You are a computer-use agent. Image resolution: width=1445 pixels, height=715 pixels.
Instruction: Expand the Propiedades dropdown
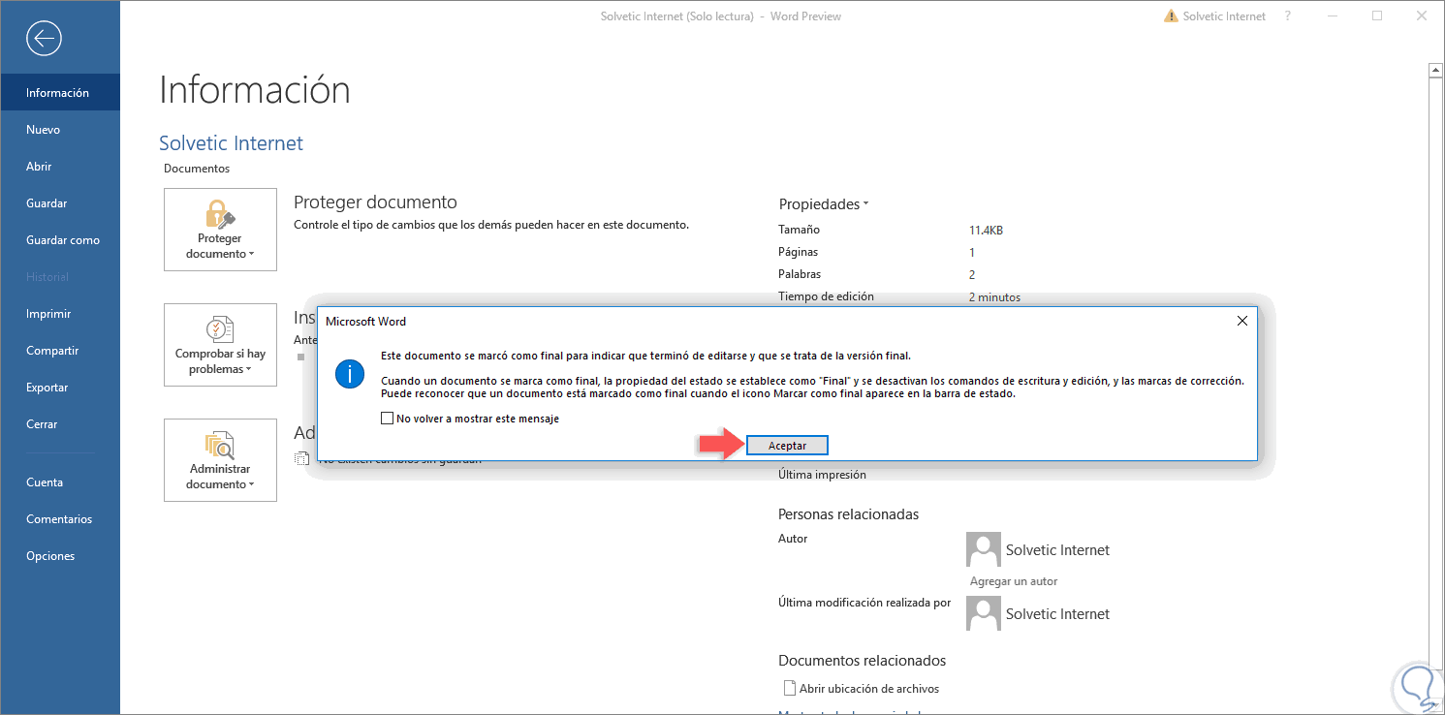tap(824, 204)
